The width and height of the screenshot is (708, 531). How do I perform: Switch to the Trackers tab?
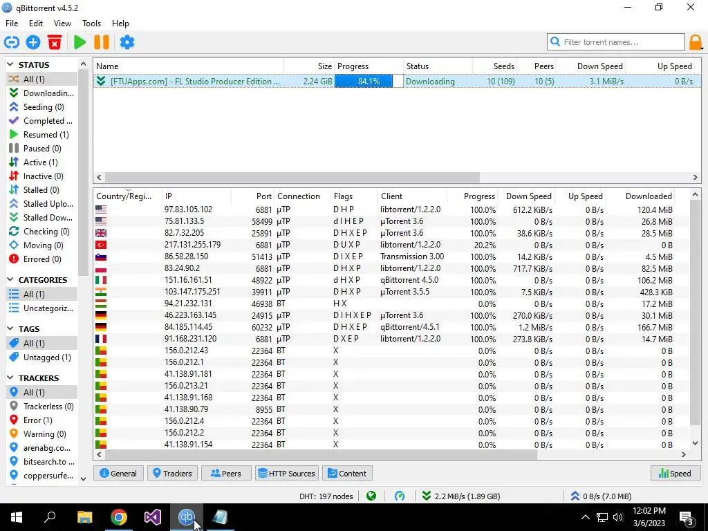point(172,473)
